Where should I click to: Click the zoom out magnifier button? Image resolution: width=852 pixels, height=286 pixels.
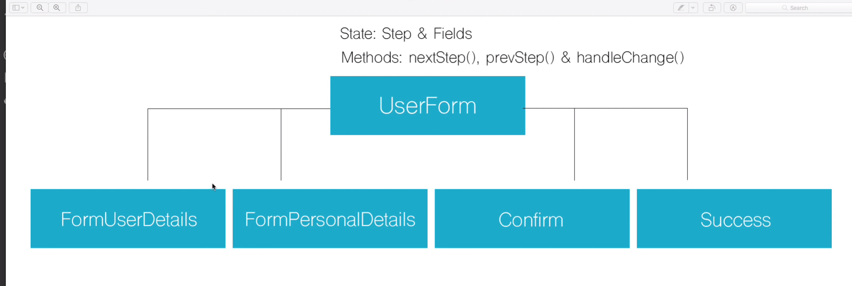click(x=40, y=8)
